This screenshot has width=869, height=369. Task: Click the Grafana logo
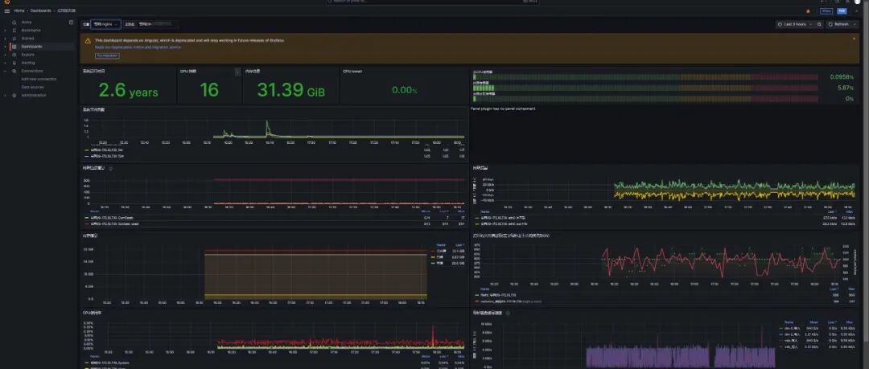pyautogui.click(x=7, y=2)
